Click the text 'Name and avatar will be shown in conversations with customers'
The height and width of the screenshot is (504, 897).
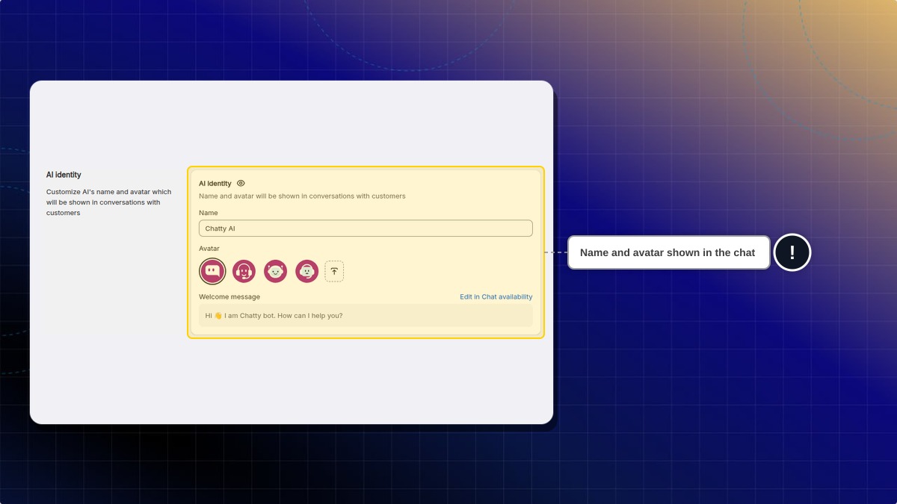click(x=302, y=196)
